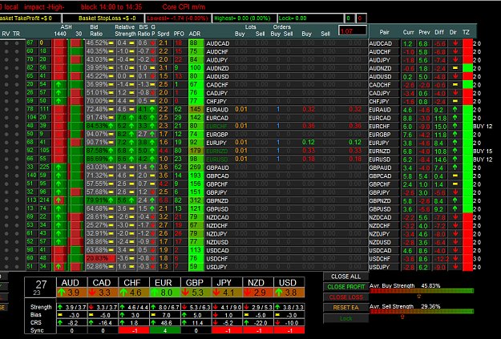The image size is (501, 339).
Task: Click the JPY down arrow beside 4.1
Action: point(217,293)
